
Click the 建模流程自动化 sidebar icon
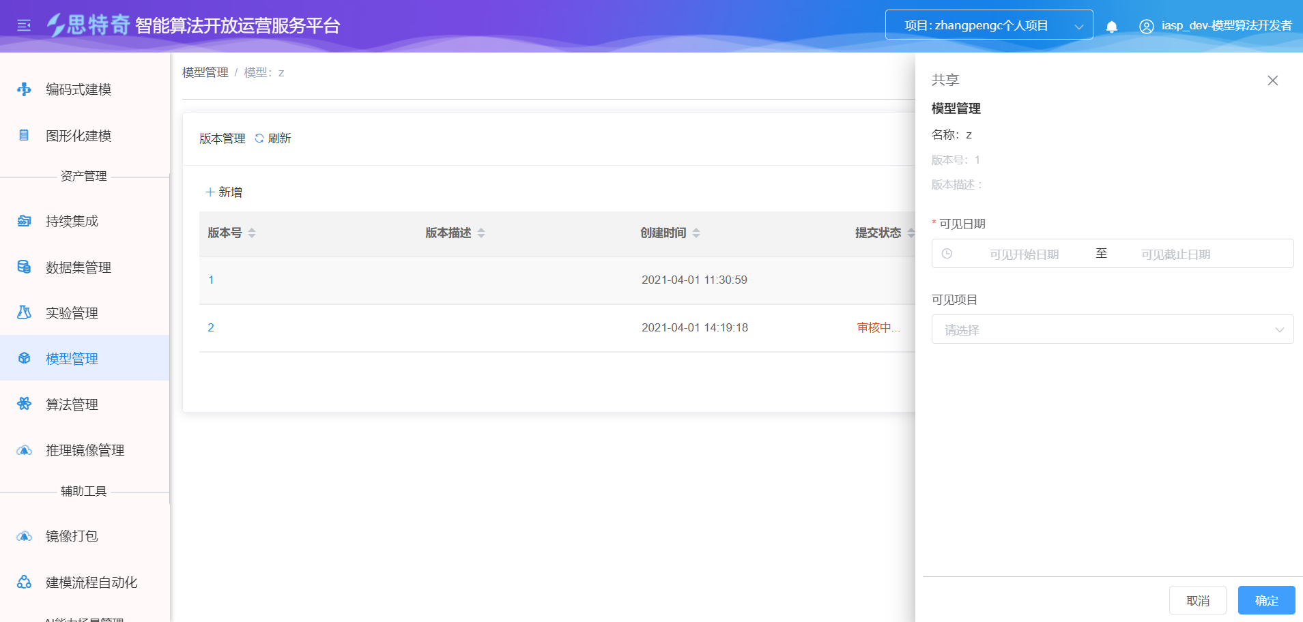click(x=24, y=582)
